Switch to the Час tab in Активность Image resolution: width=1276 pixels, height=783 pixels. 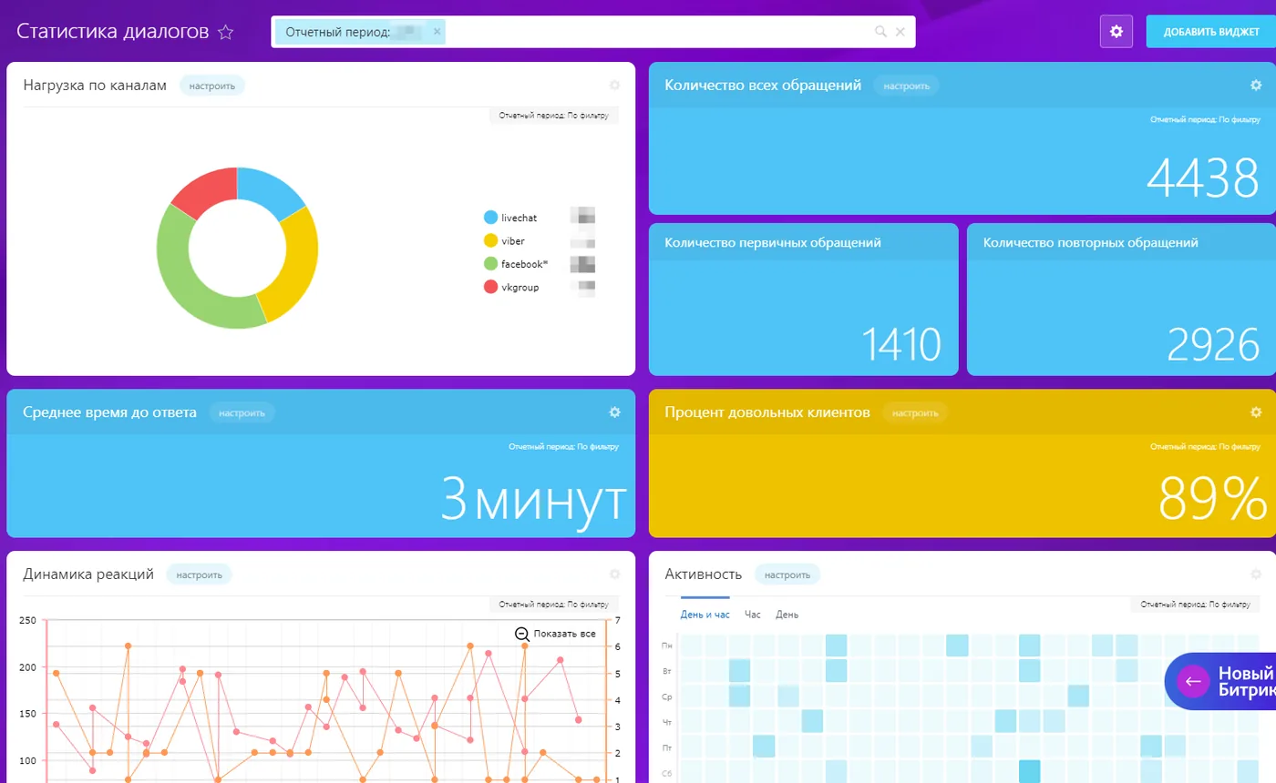pos(753,615)
